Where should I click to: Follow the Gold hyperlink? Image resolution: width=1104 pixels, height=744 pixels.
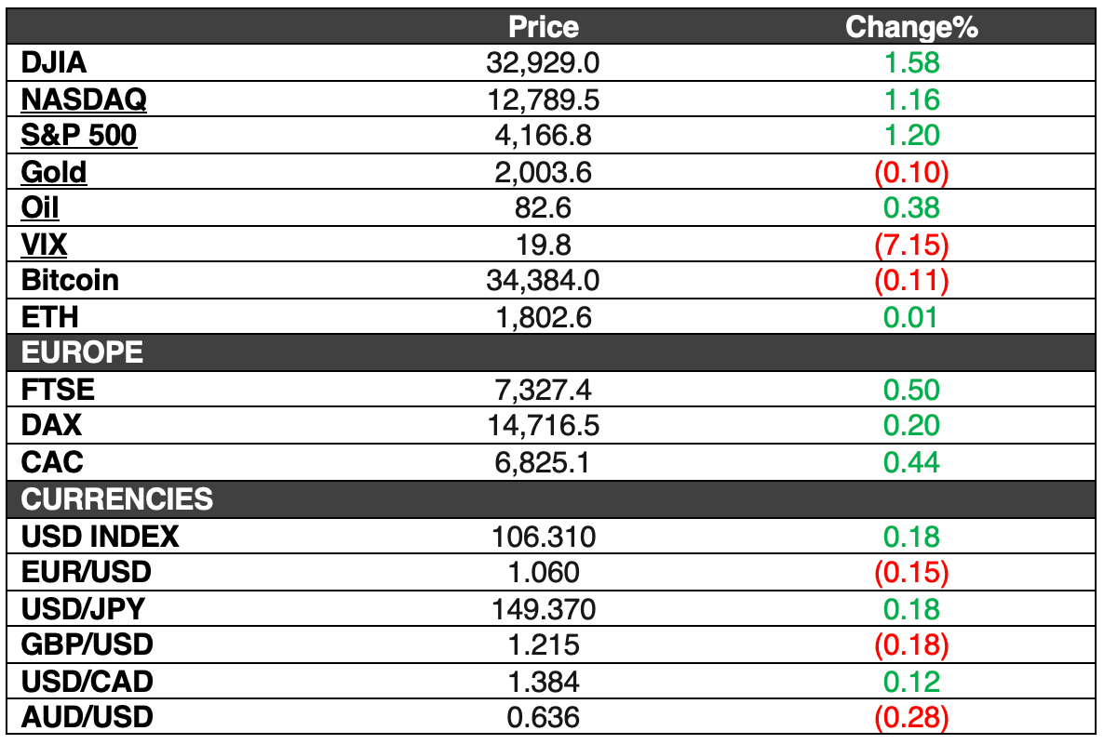coord(53,172)
